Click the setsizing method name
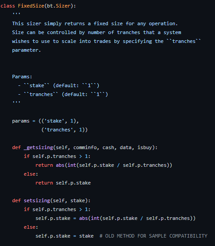Image resolution: width=215 pixels, height=246 pixels. (37, 200)
